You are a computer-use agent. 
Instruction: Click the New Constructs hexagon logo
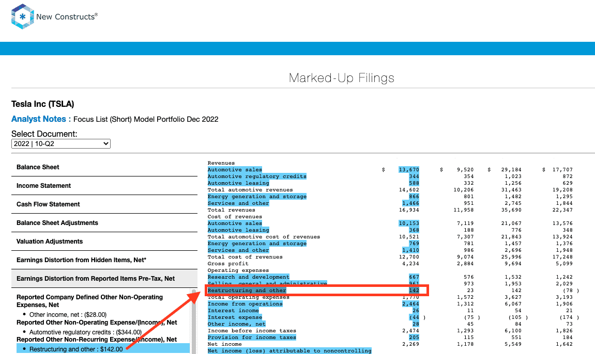[x=23, y=17]
